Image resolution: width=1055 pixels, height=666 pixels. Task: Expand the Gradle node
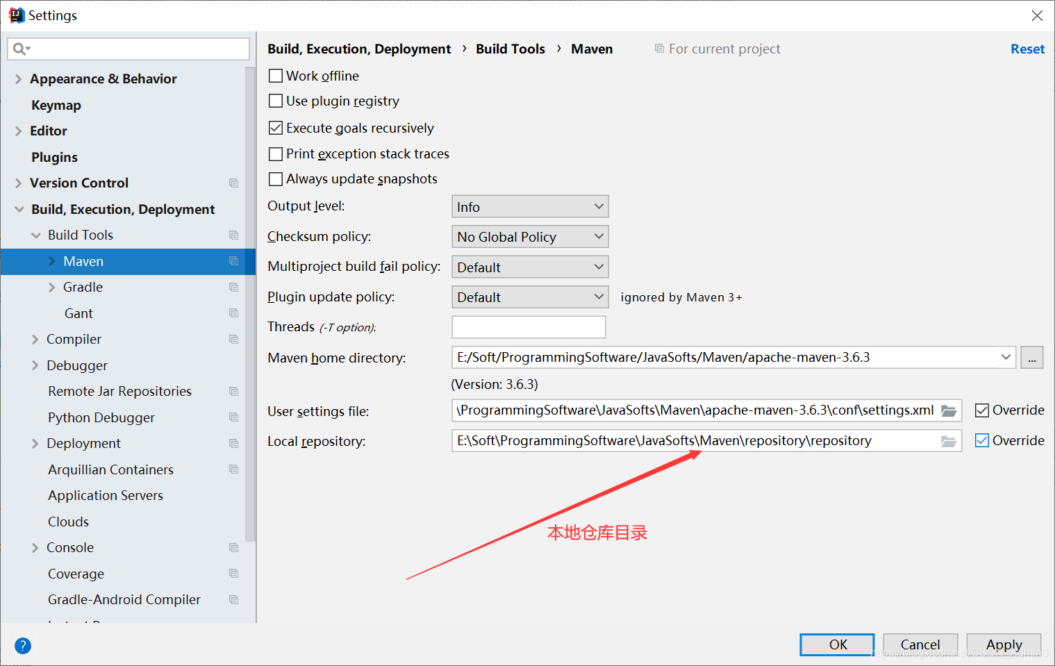(x=52, y=288)
